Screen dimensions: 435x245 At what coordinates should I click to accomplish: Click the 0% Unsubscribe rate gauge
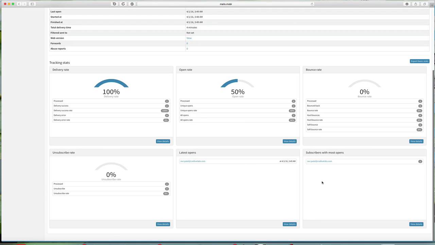111,171
